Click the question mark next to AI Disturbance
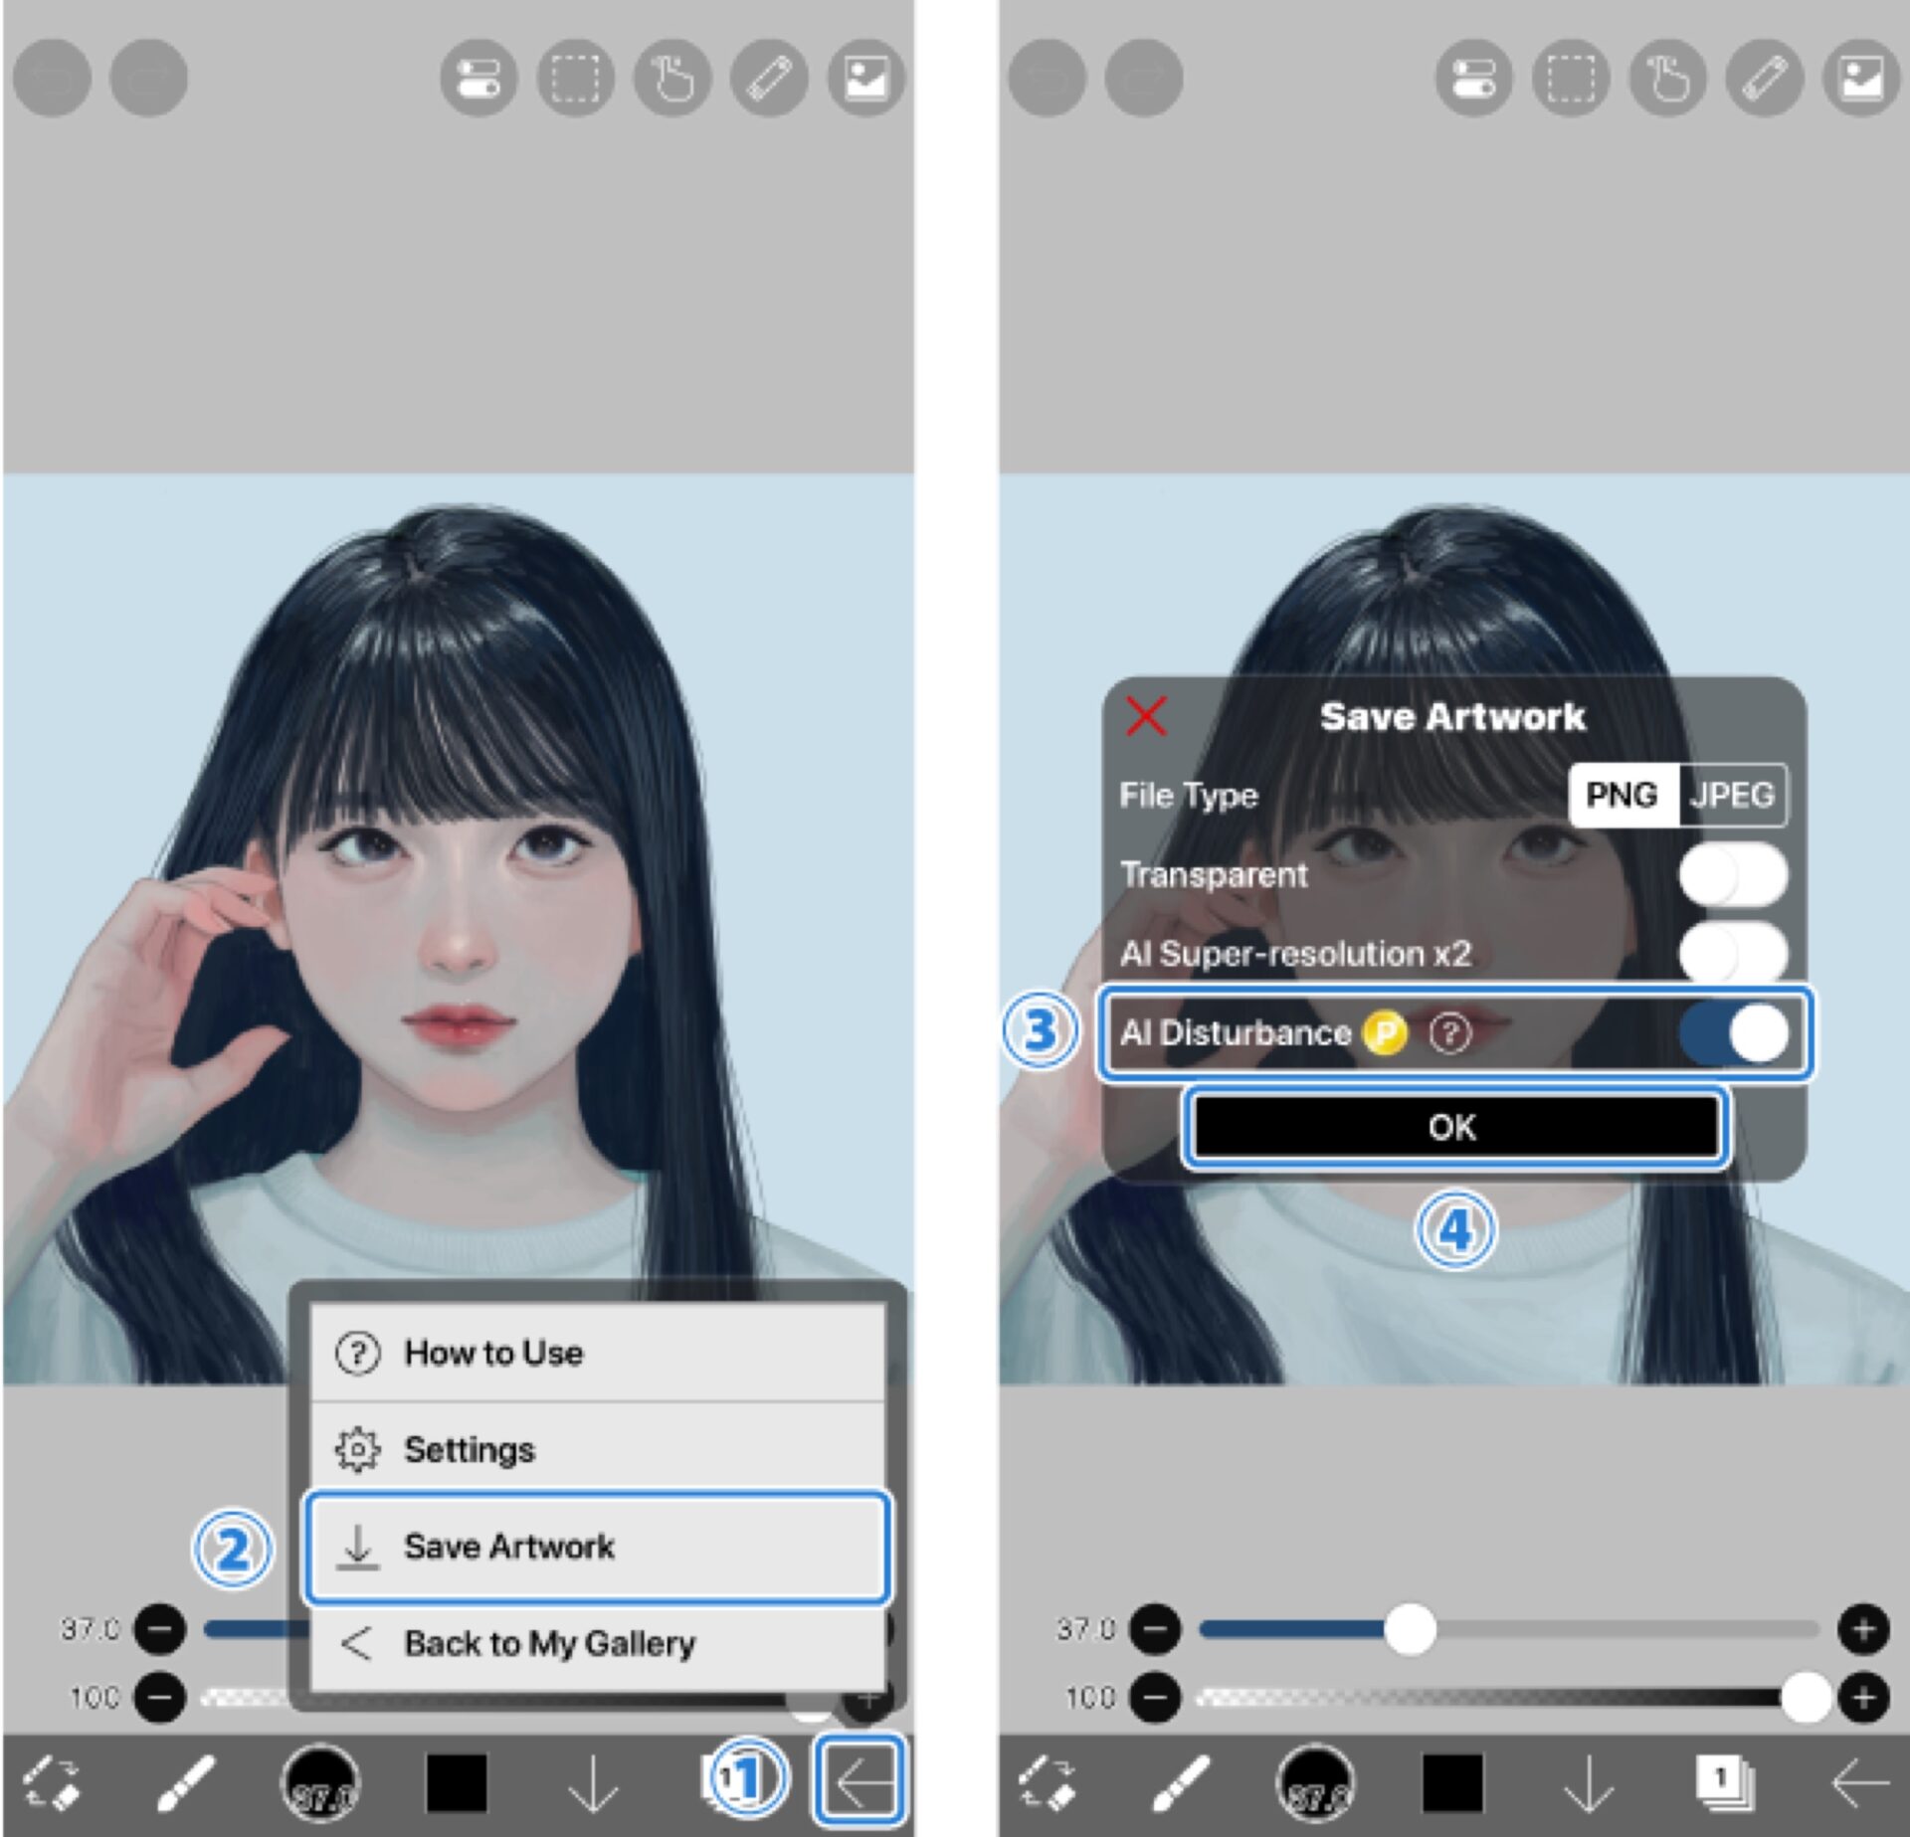 1449,1033
